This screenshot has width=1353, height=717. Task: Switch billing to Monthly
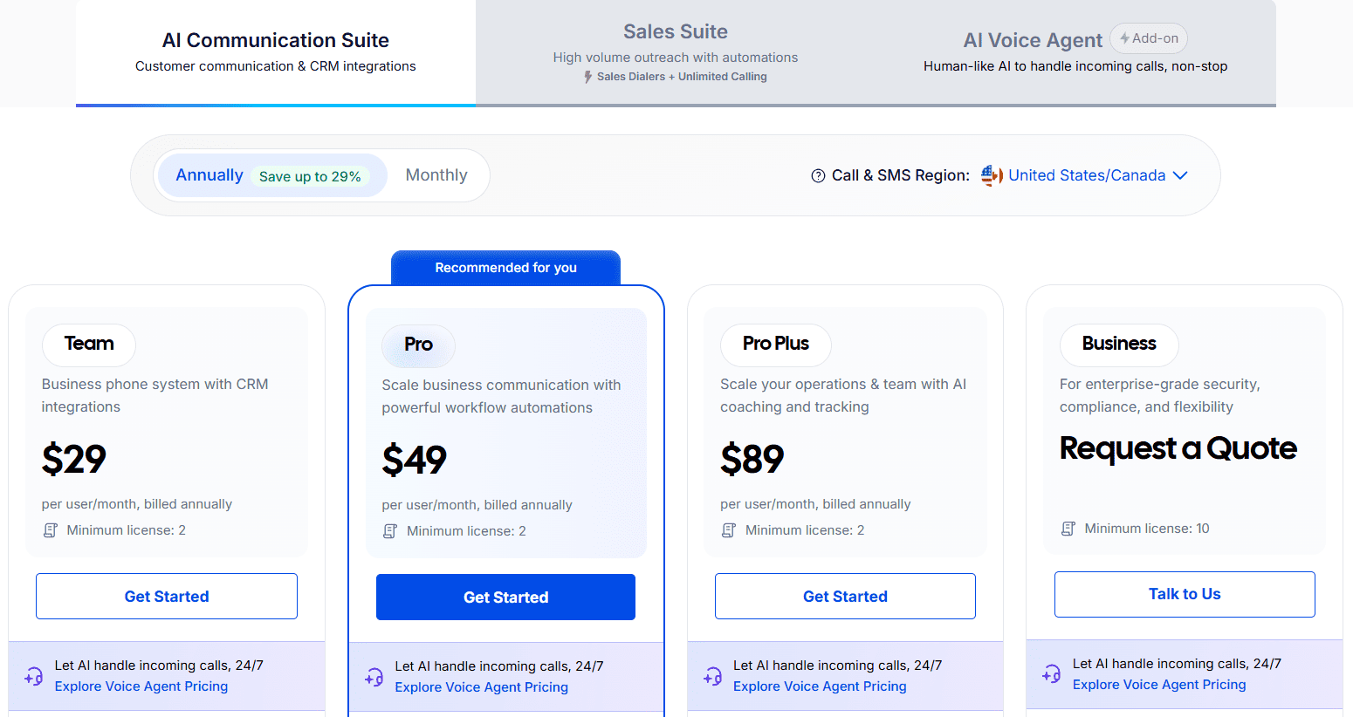(x=436, y=175)
